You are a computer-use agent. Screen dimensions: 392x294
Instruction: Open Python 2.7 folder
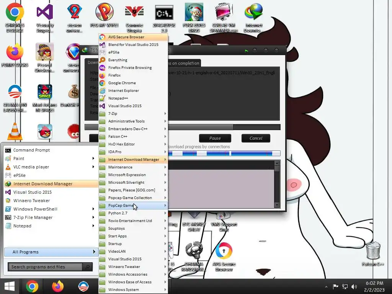133,213
